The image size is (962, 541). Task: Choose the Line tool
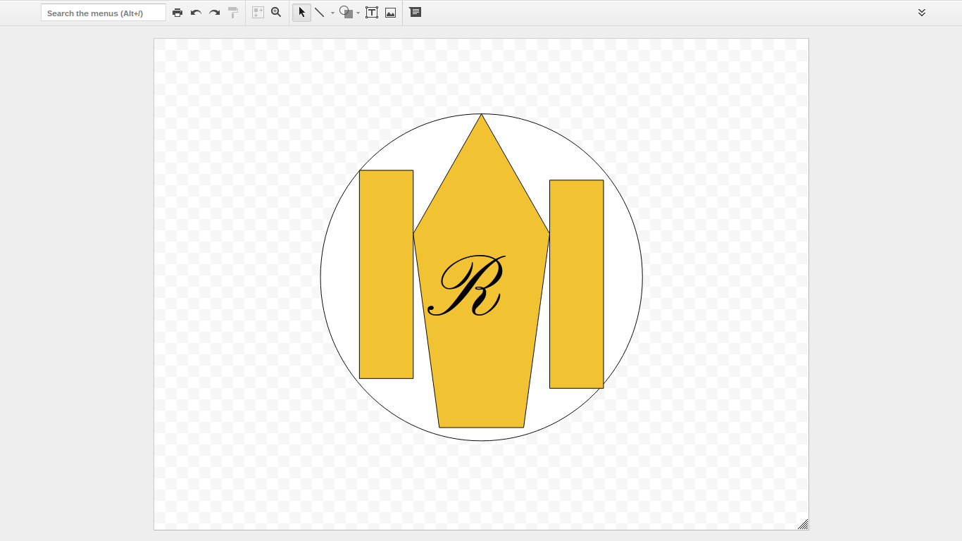point(319,13)
